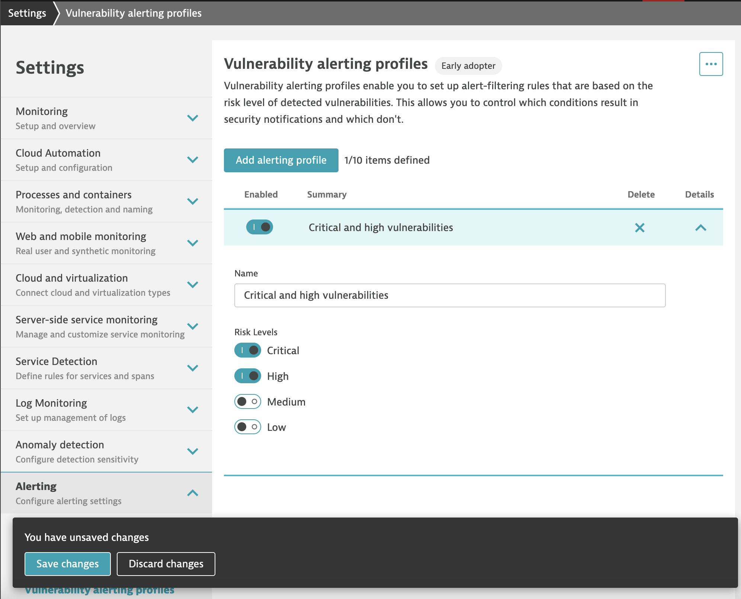This screenshot has height=599, width=741.
Task: Collapse the Alerting section chevron
Action: pos(192,493)
